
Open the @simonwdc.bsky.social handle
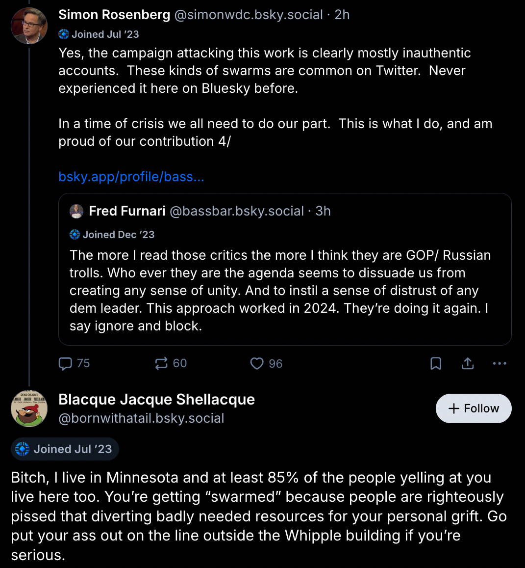pos(249,15)
